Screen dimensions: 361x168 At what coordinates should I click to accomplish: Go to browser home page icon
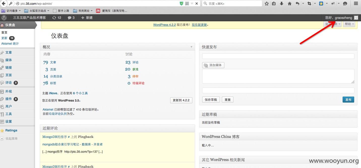[290, 4]
